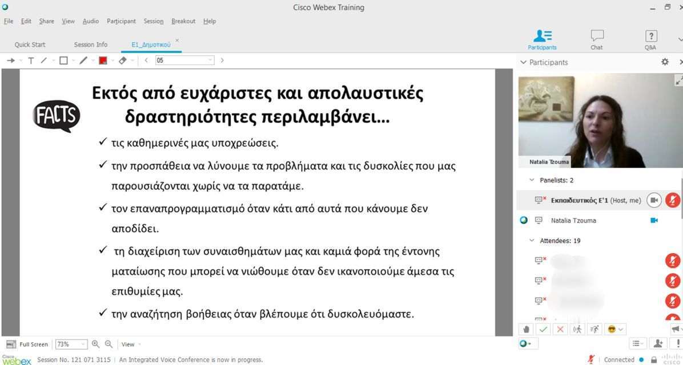Click the invite participant icon
Screen dimensions: 683x365
click(x=658, y=344)
